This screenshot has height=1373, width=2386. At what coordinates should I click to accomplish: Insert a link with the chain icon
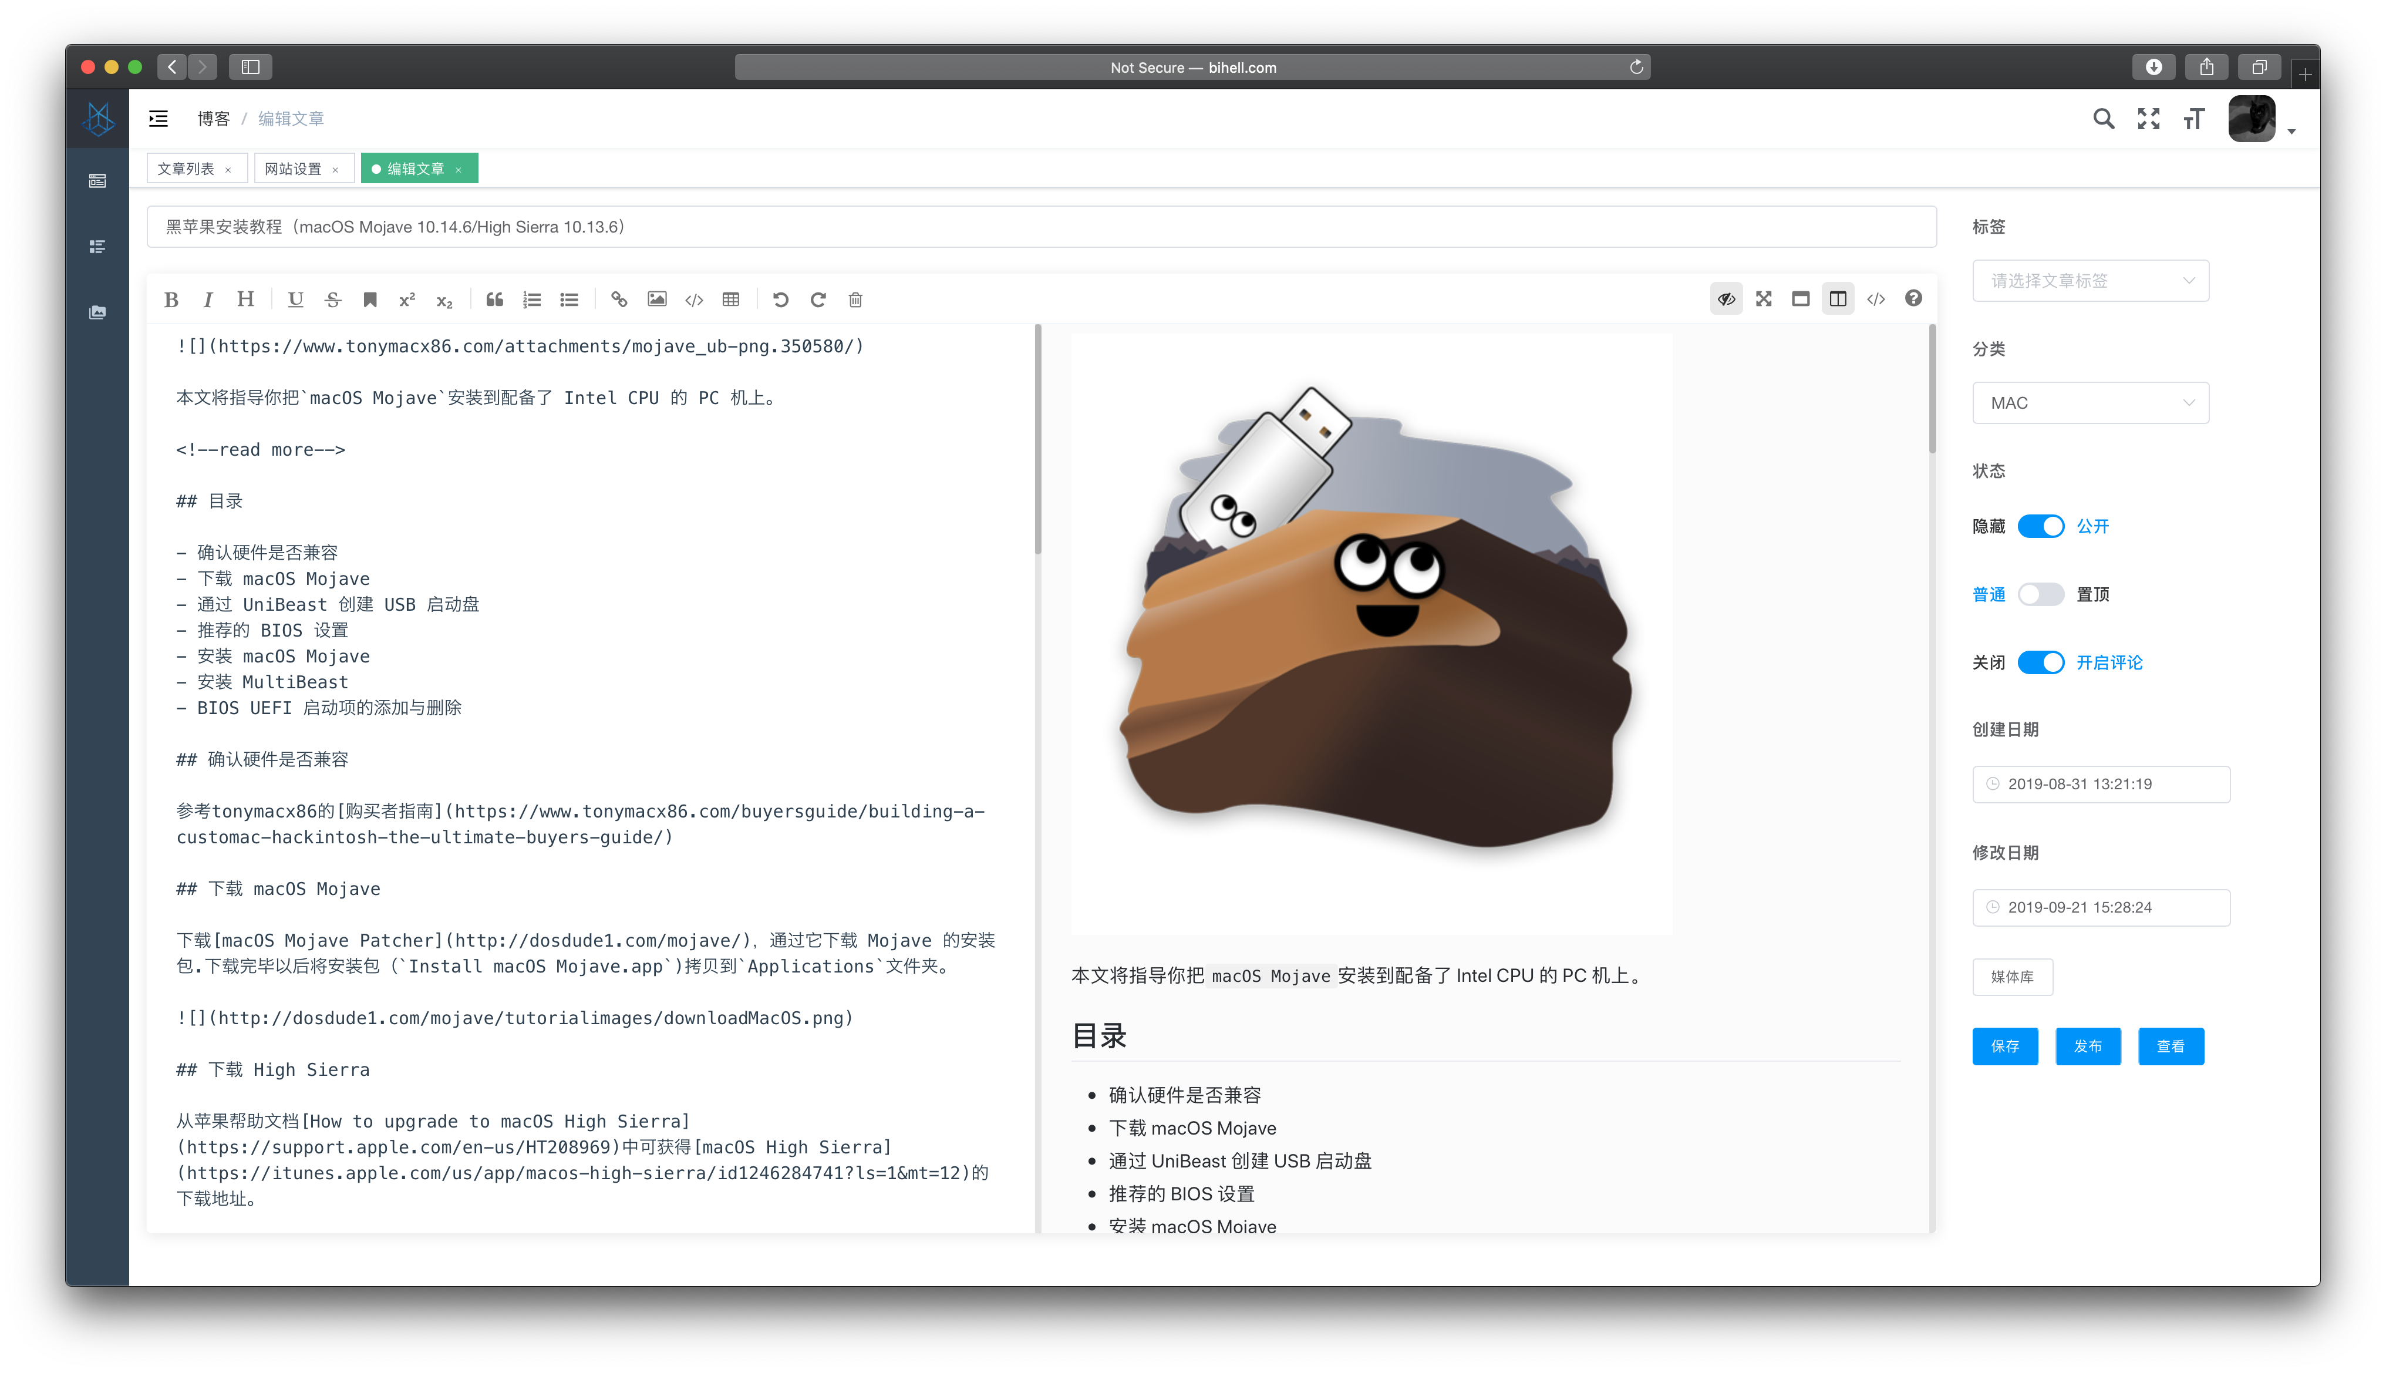click(618, 300)
